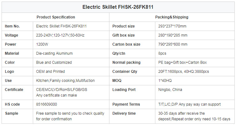Viewport: 236px width, 125px height.
Task: Click the OEM and Printed logo cell
Action: coord(71,72)
